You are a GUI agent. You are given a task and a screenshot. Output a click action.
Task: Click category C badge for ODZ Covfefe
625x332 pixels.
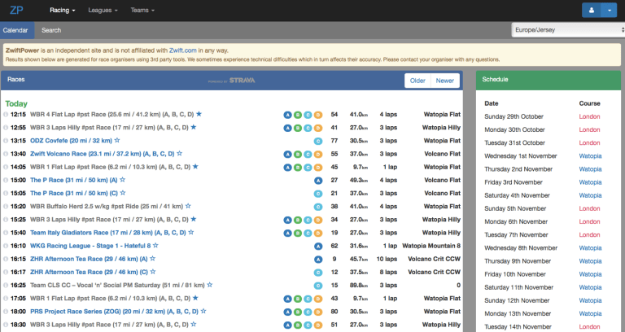(318, 141)
